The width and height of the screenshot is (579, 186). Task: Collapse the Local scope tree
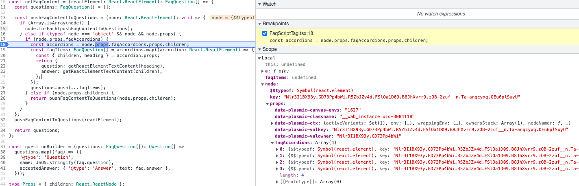pyautogui.click(x=259, y=58)
